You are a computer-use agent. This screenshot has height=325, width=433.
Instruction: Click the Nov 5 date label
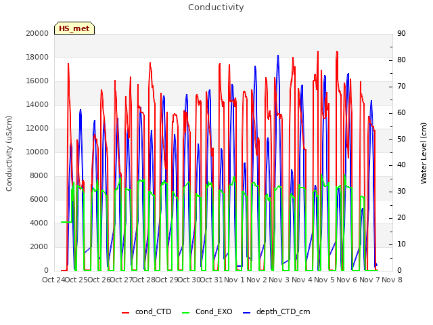[325, 280]
